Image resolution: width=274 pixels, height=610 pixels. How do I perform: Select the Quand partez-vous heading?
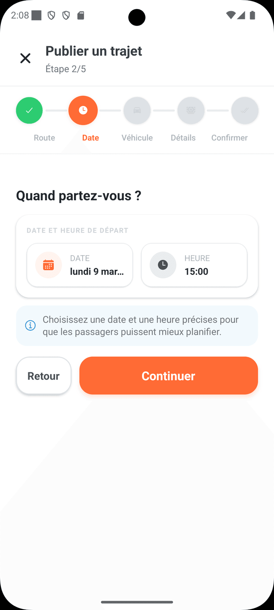79,196
